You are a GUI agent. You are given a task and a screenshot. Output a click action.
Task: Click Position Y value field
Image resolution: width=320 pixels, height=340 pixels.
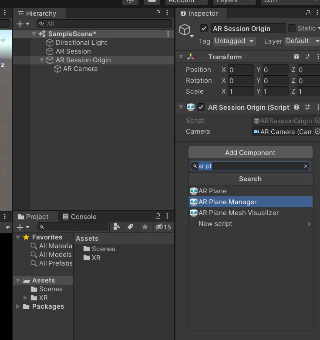[x=275, y=70]
